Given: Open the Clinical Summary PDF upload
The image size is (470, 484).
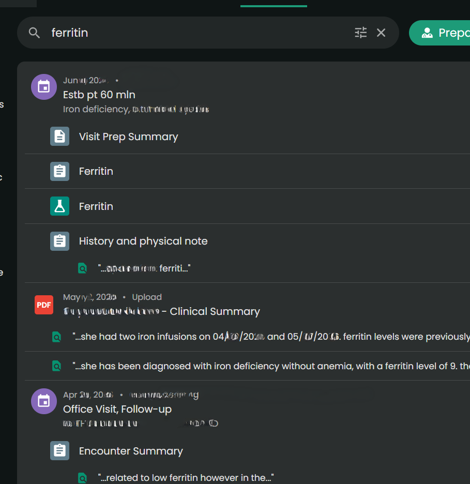Looking at the screenshot, I should point(161,311).
